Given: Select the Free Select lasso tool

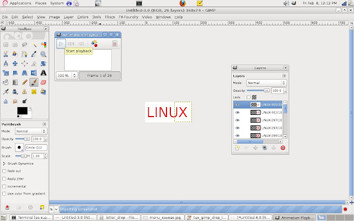Looking at the screenshot, I should (x=24, y=45).
